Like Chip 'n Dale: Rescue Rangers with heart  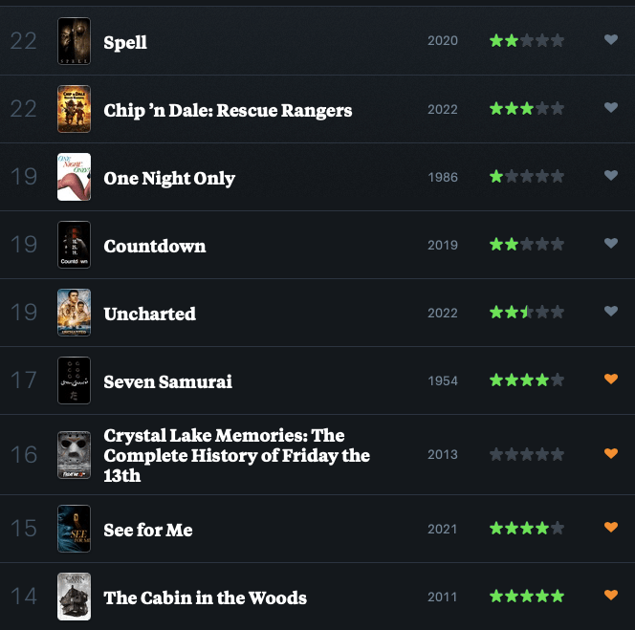click(611, 108)
